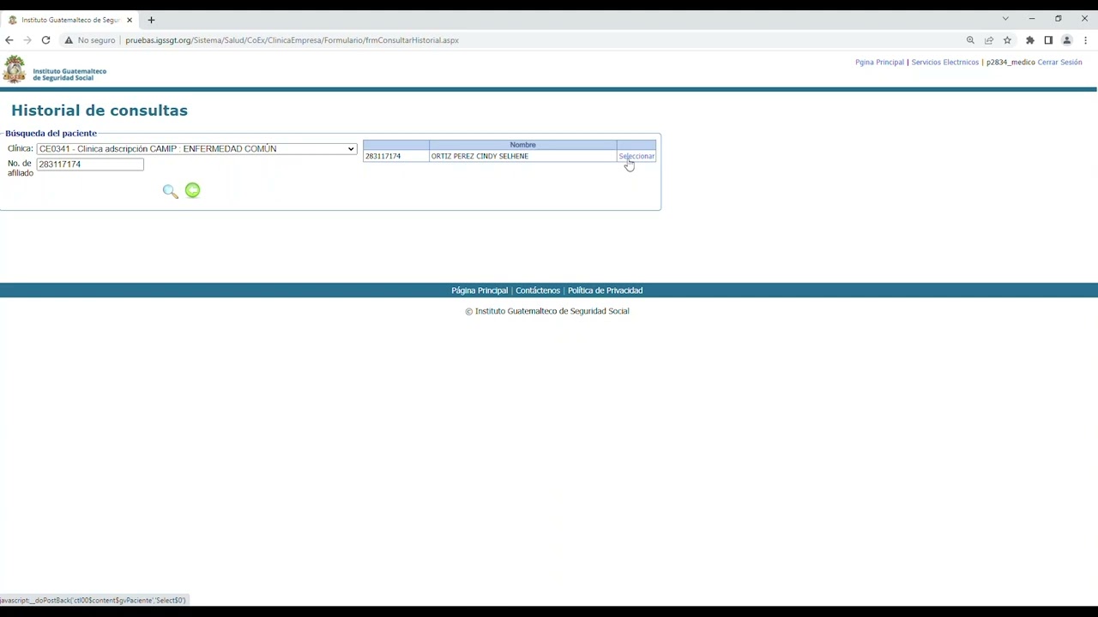Click the p2834_medico username text
Viewport: 1098px width, 617px height.
tap(1011, 63)
